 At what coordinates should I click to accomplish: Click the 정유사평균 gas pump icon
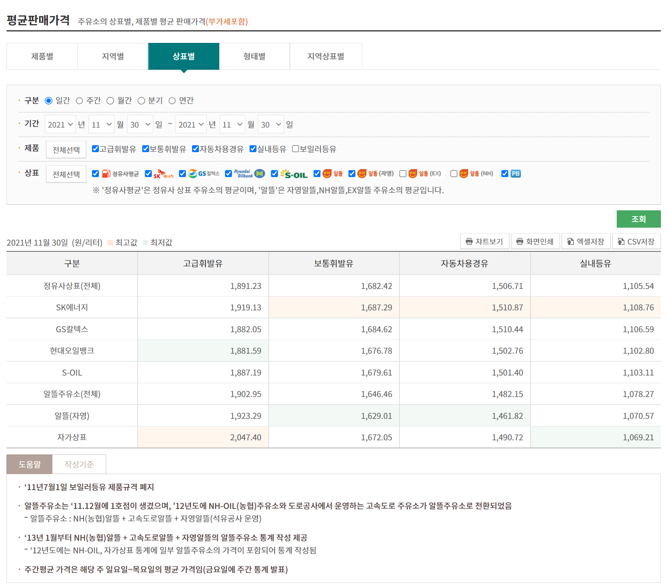point(106,174)
